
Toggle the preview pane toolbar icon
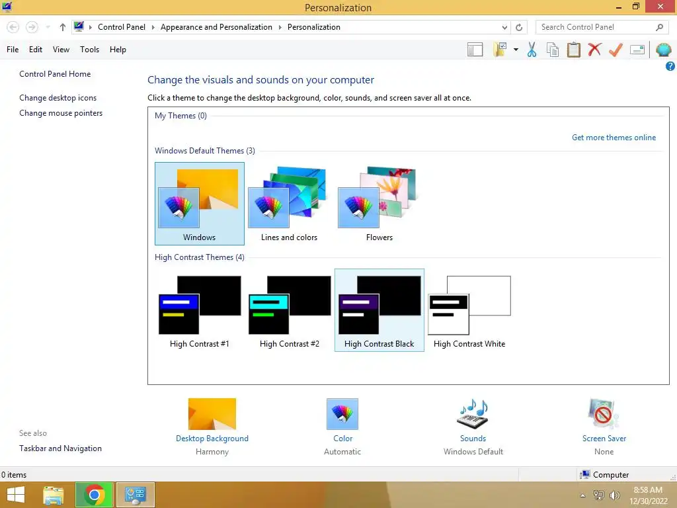(475, 50)
